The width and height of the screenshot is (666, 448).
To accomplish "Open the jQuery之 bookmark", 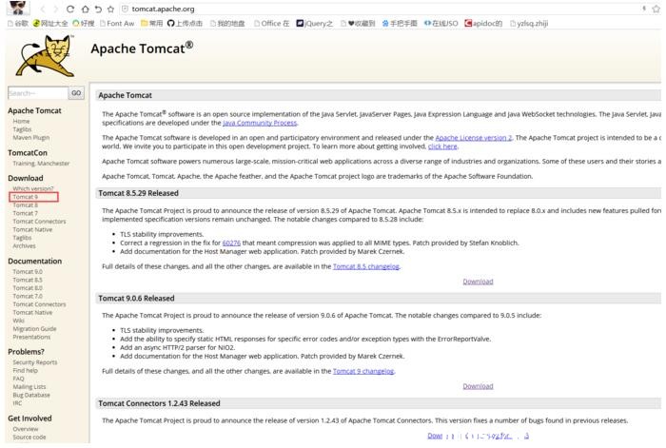I will (x=314, y=24).
